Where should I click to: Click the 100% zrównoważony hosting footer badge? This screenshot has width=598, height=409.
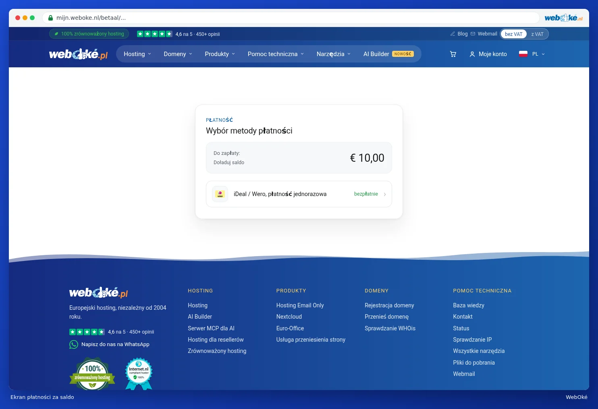(x=92, y=374)
